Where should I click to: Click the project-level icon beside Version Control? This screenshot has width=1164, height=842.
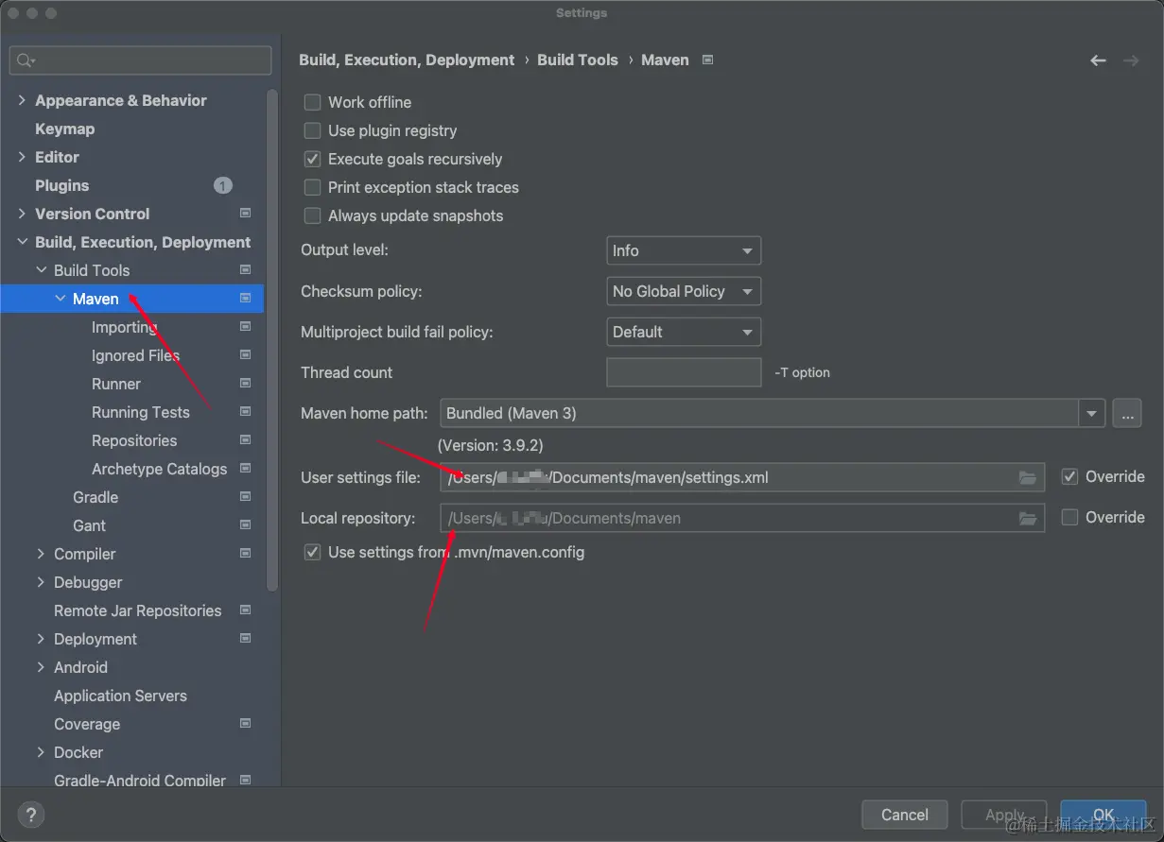(x=246, y=214)
